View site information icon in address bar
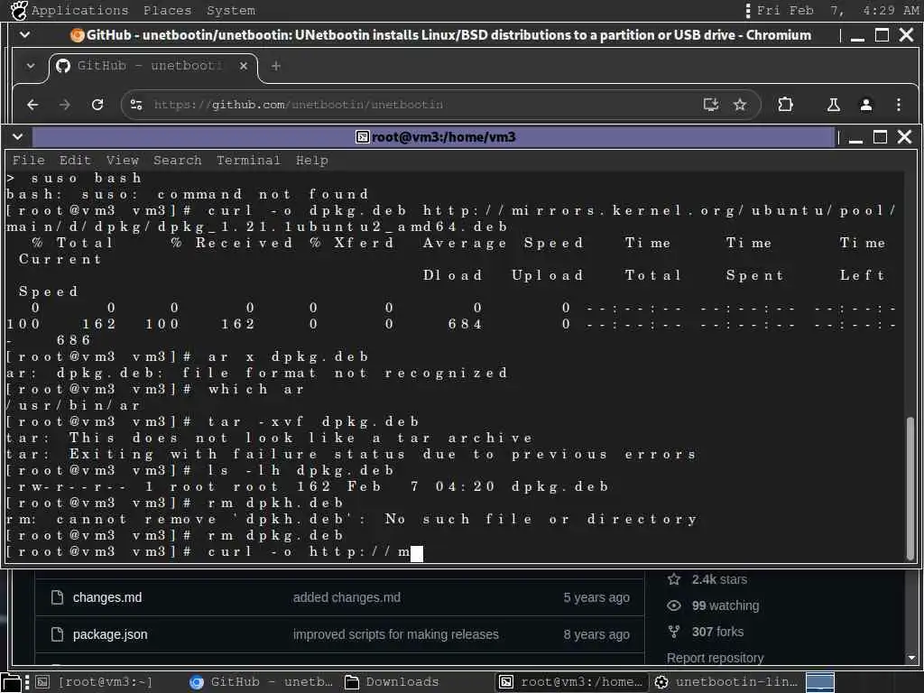The width and height of the screenshot is (924, 693). (x=136, y=105)
